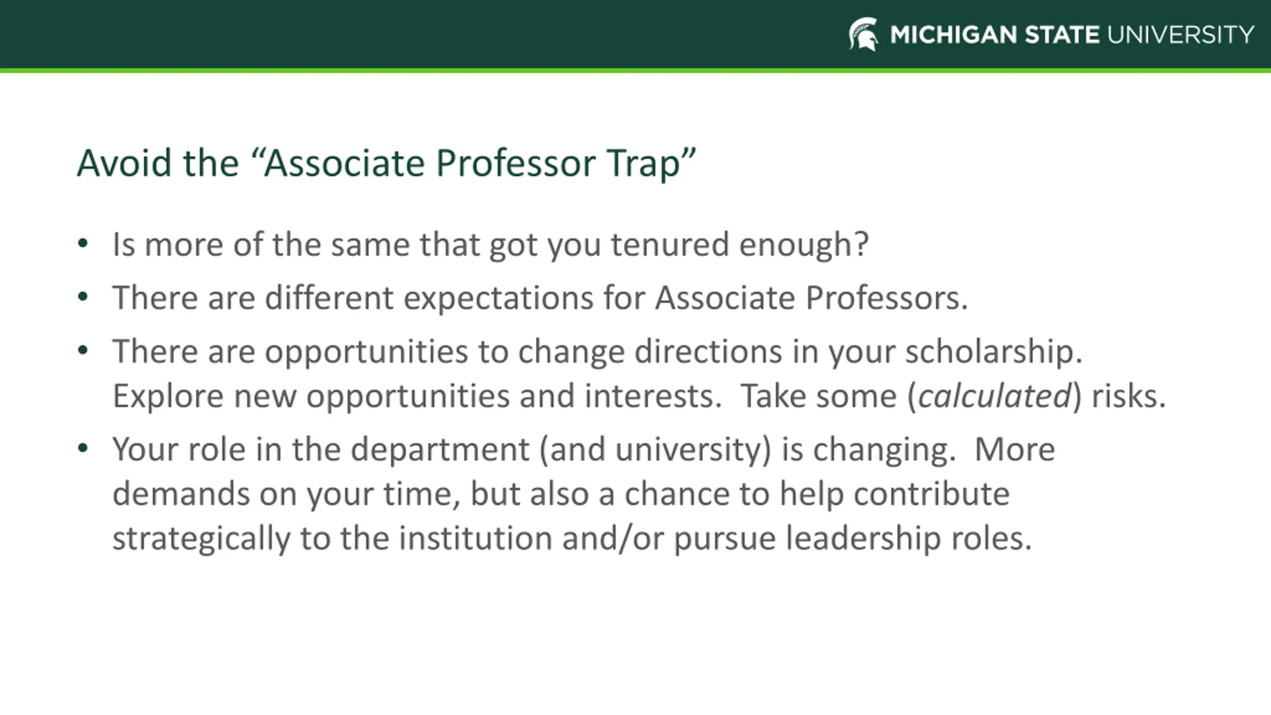1271x715 pixels.
Task: Click the words "tenured enough?"
Action: 739,245
